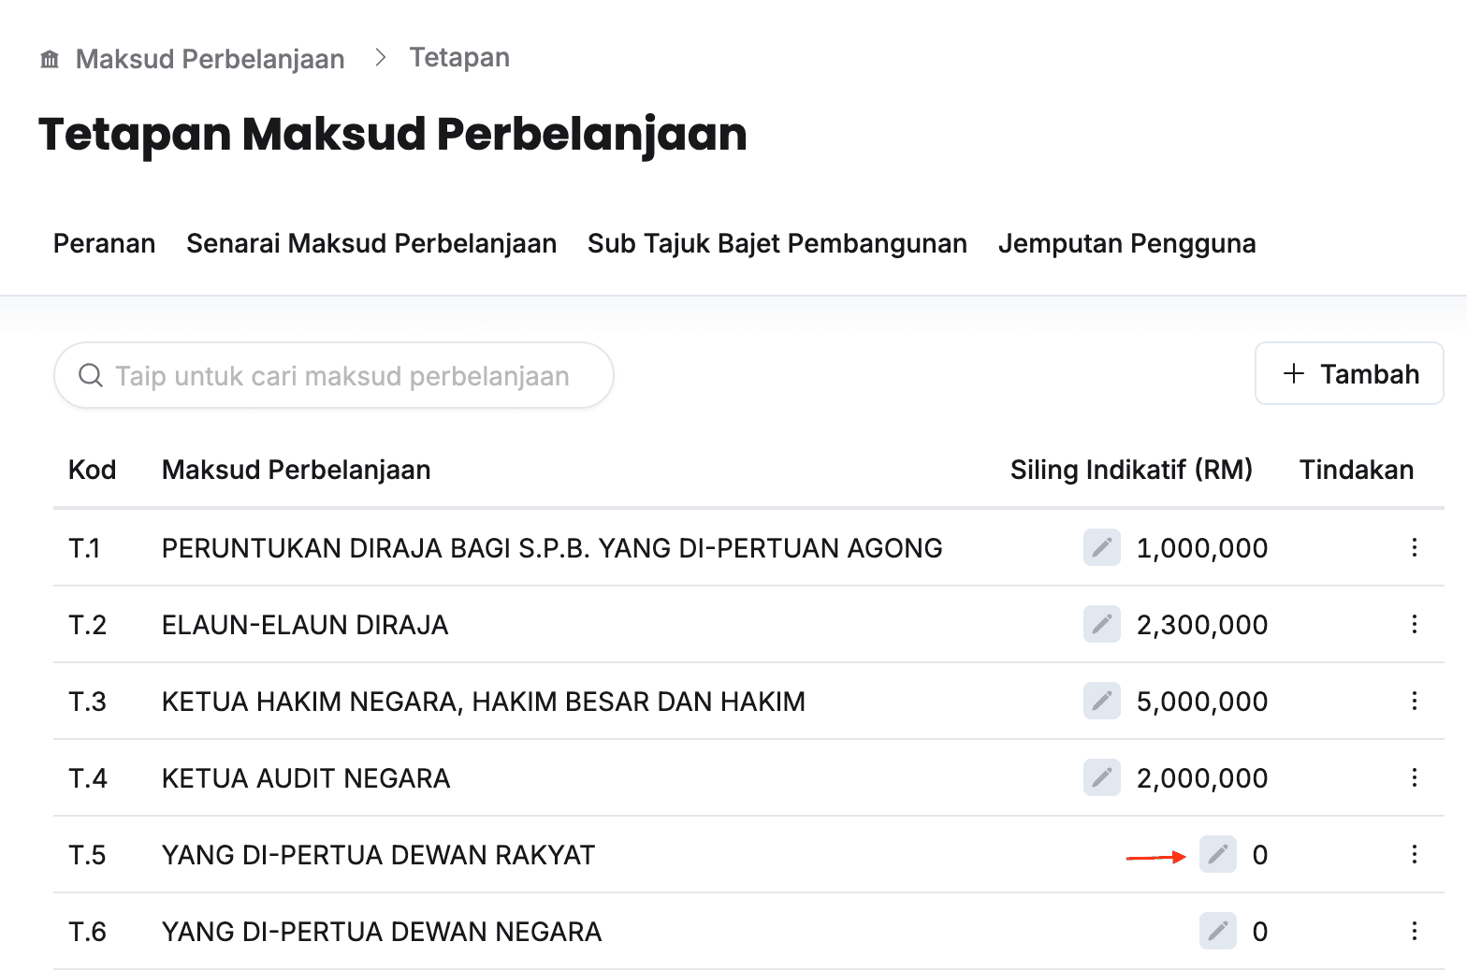Open three-dot menu for Ketua Audit Negara
Image resolution: width=1467 pixels, height=971 pixels.
tap(1414, 777)
